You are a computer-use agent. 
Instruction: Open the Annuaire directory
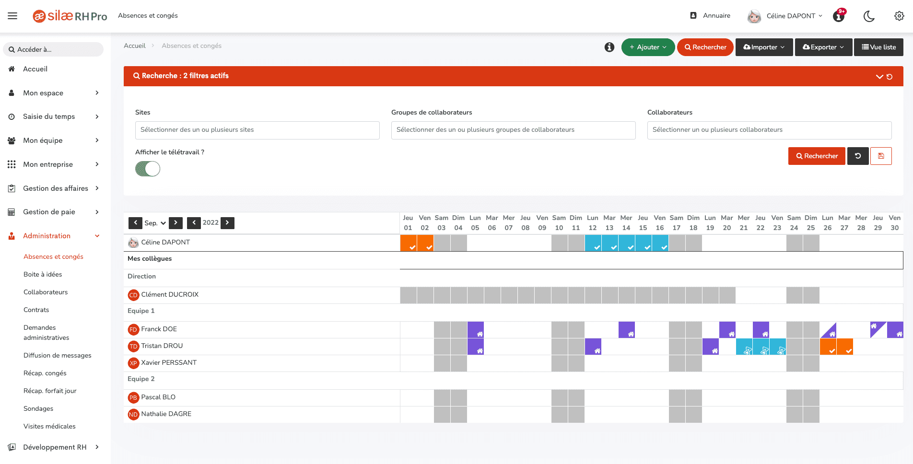710,15
